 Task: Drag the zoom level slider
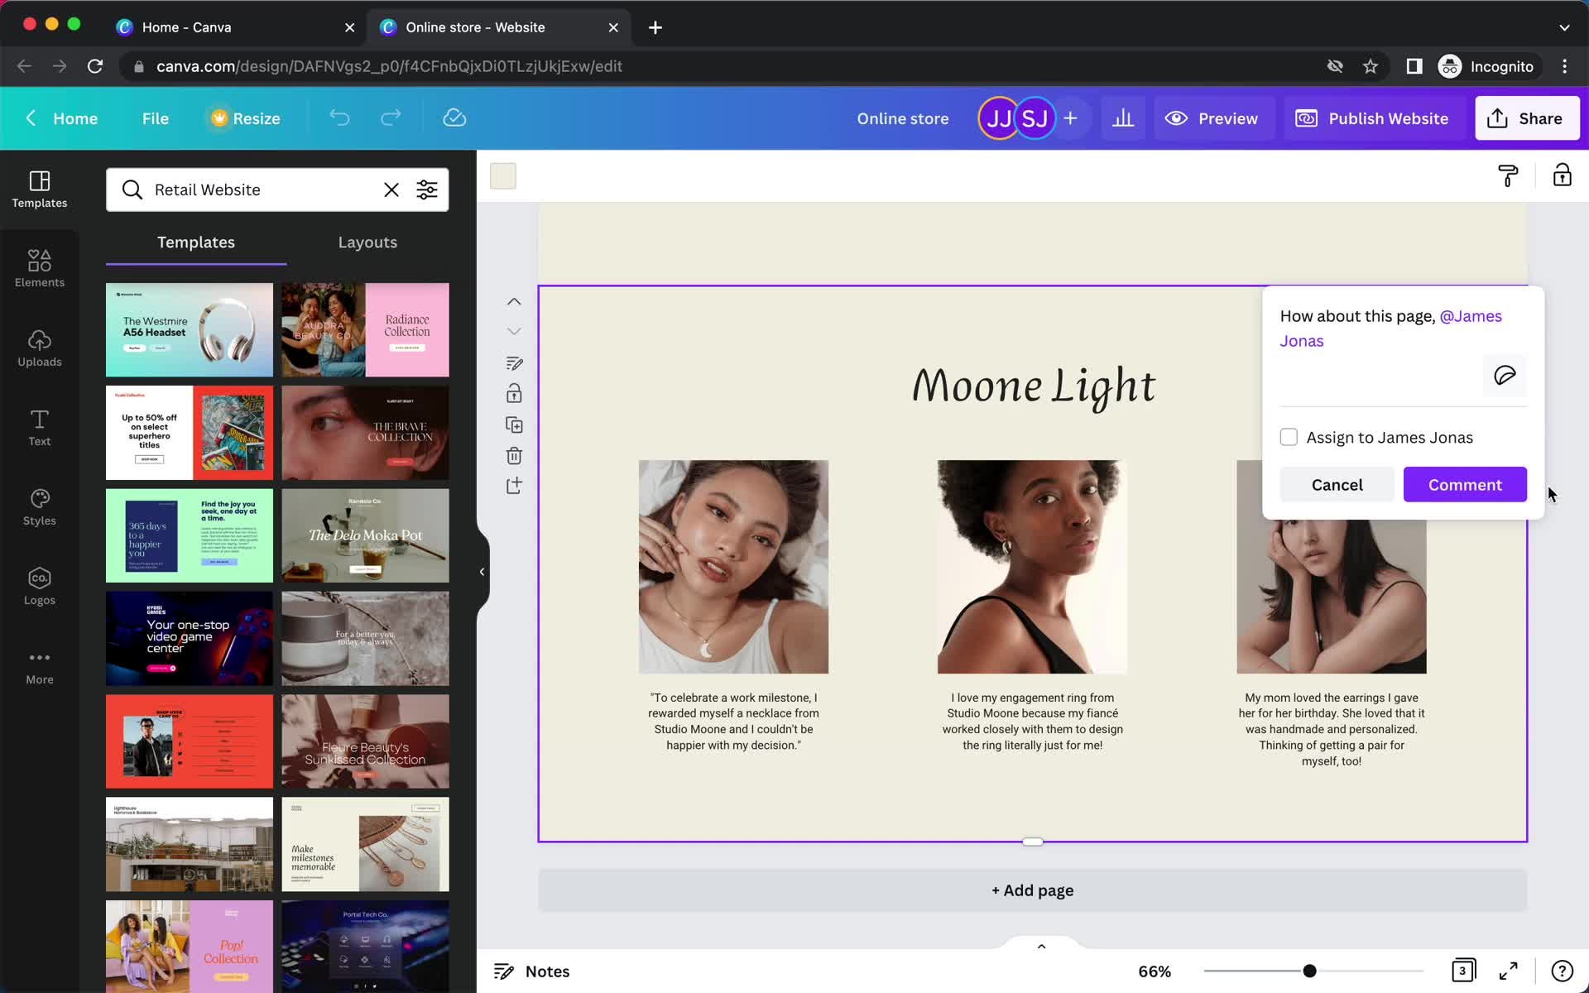pos(1308,970)
